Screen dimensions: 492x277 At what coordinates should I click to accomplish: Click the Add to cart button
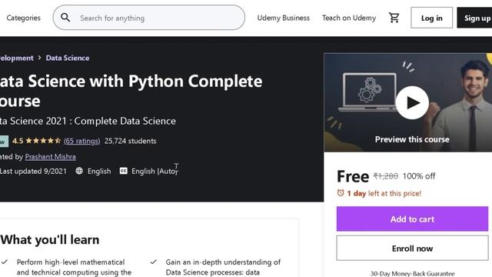pyautogui.click(x=412, y=219)
